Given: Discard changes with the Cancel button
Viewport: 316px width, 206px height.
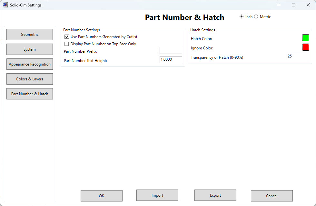Looking at the screenshot, I should [x=272, y=196].
